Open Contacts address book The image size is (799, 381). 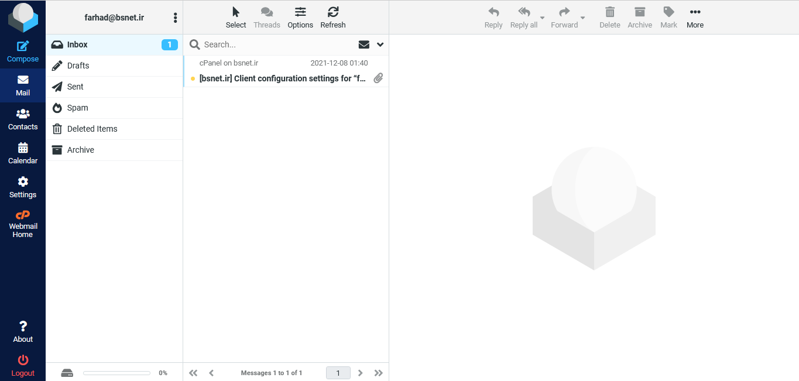point(23,119)
